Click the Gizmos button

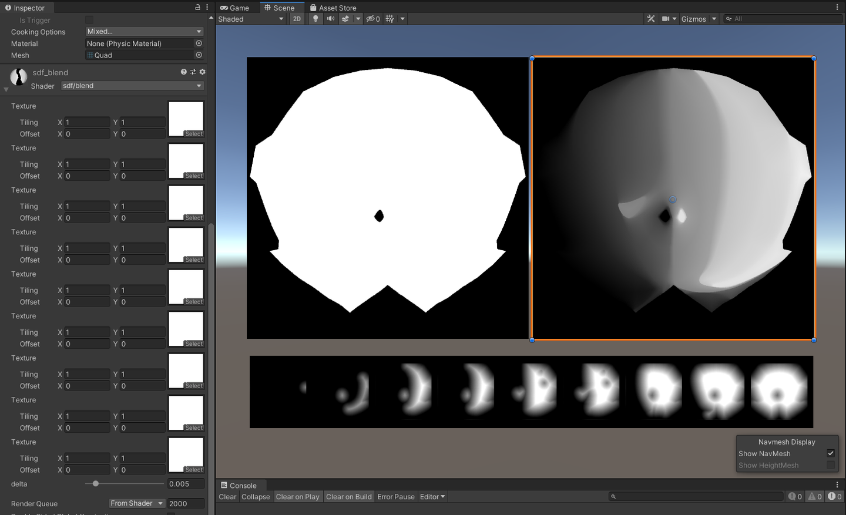(693, 19)
